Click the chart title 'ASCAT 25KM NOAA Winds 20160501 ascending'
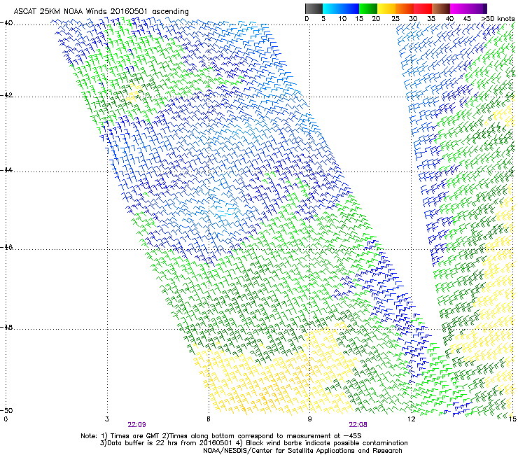The image size is (518, 455). [x=101, y=12]
